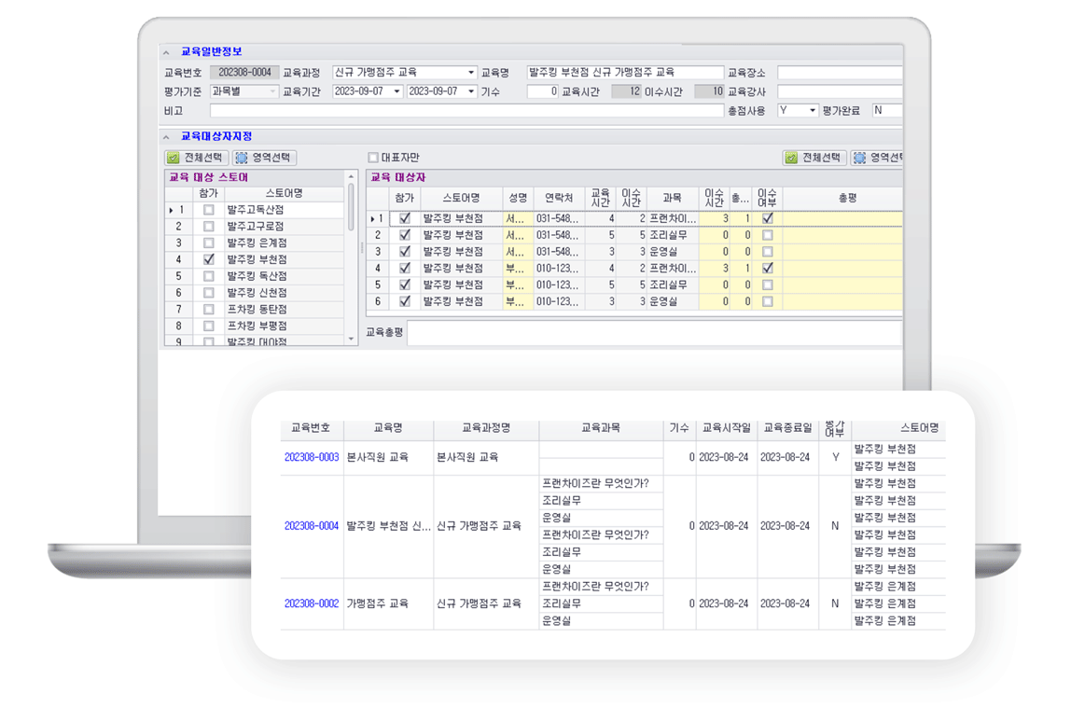Uncheck 참가 box for 발주킹 부천점 store
1071x721 pixels.
click(209, 260)
